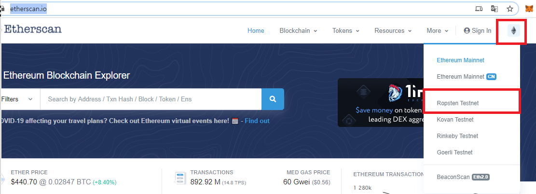The image size is (536, 194).
Task: Click the Google Translate icon in address bar
Action: (x=495, y=9)
